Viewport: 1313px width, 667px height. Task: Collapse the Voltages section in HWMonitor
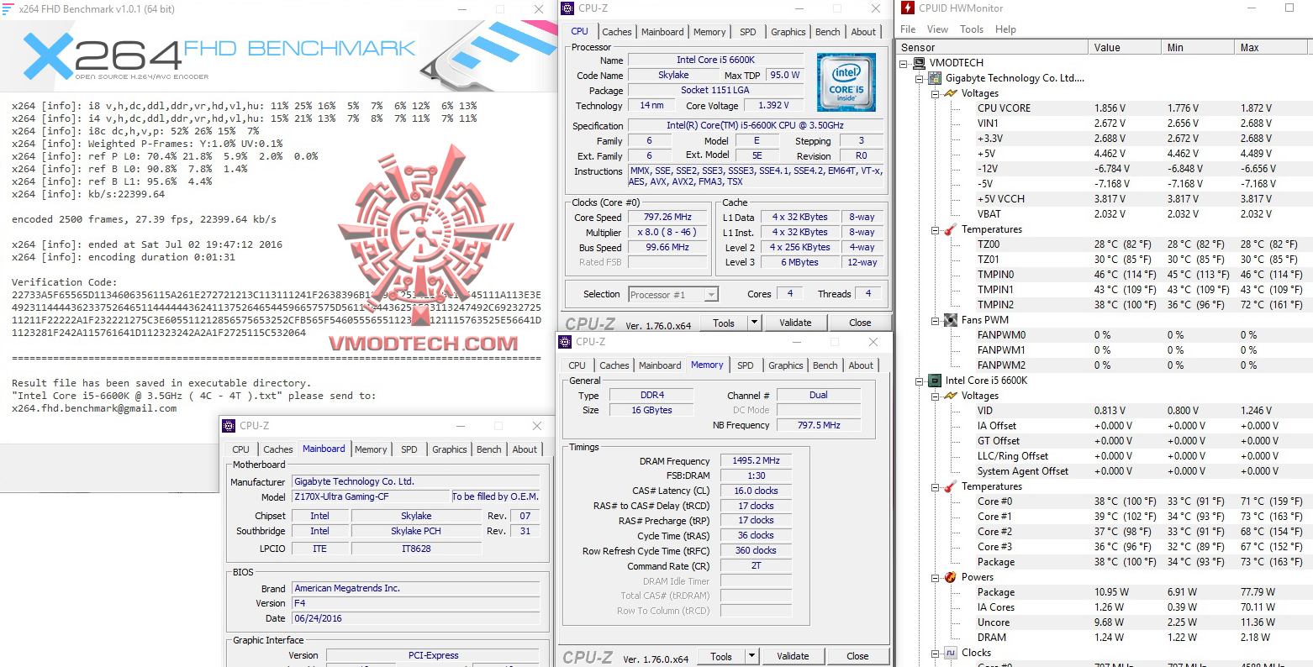point(936,92)
